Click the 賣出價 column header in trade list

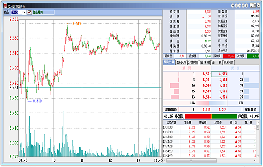(203, 123)
